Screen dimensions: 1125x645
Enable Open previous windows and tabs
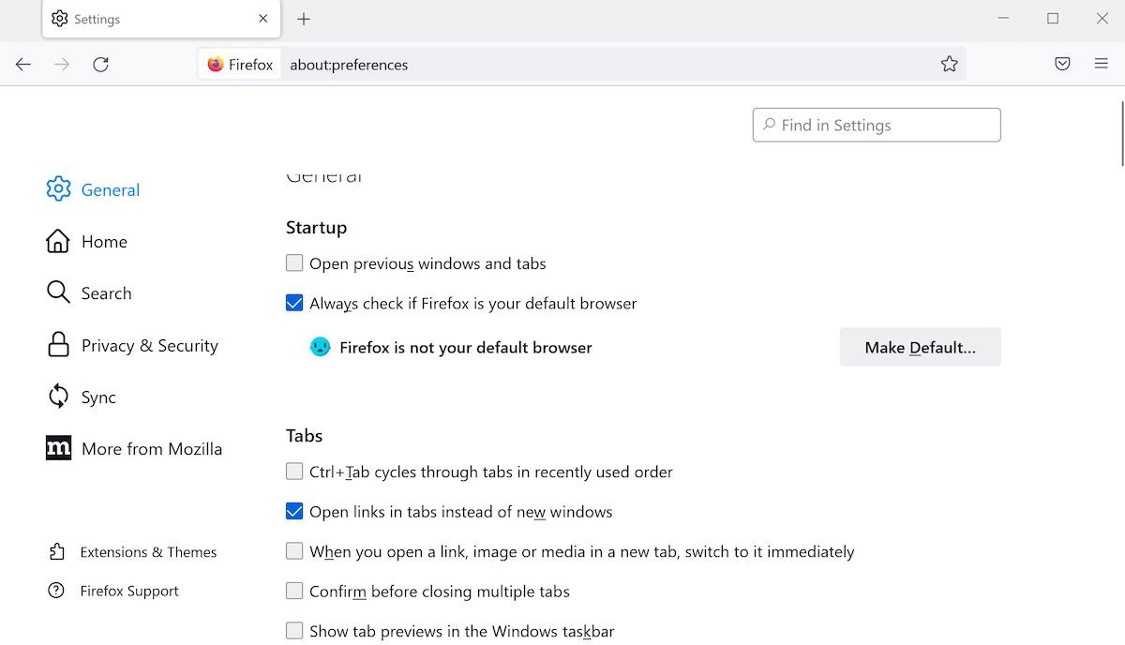294,263
